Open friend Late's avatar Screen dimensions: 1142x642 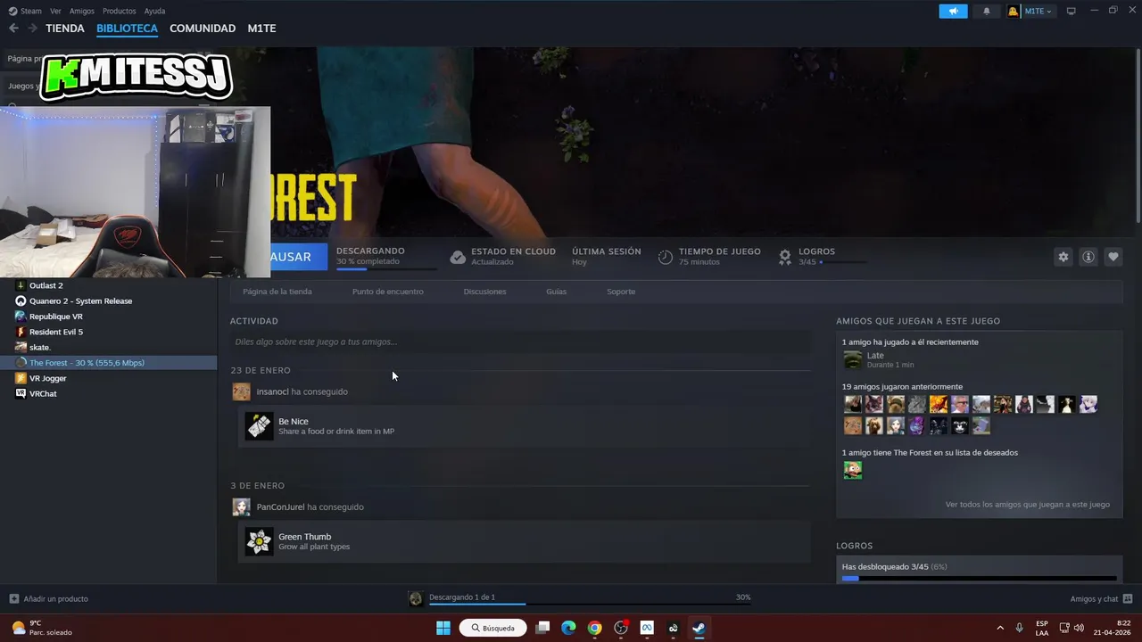[x=853, y=359]
